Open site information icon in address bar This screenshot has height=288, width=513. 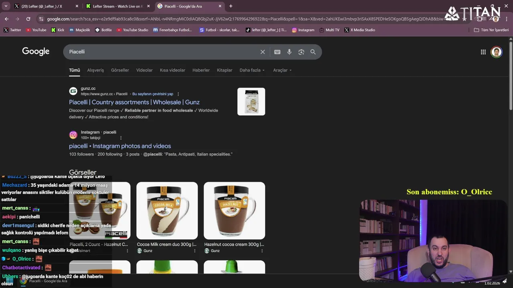[x=41, y=19]
